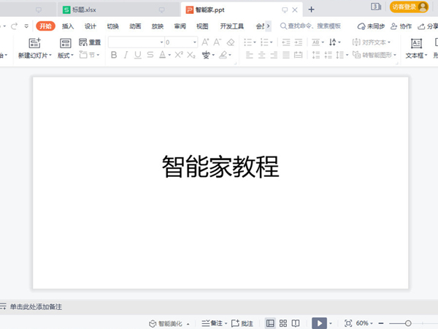Screen dimensions: 438x329
Task: Click the phonetic guide 变 icon
Action: (206, 55)
